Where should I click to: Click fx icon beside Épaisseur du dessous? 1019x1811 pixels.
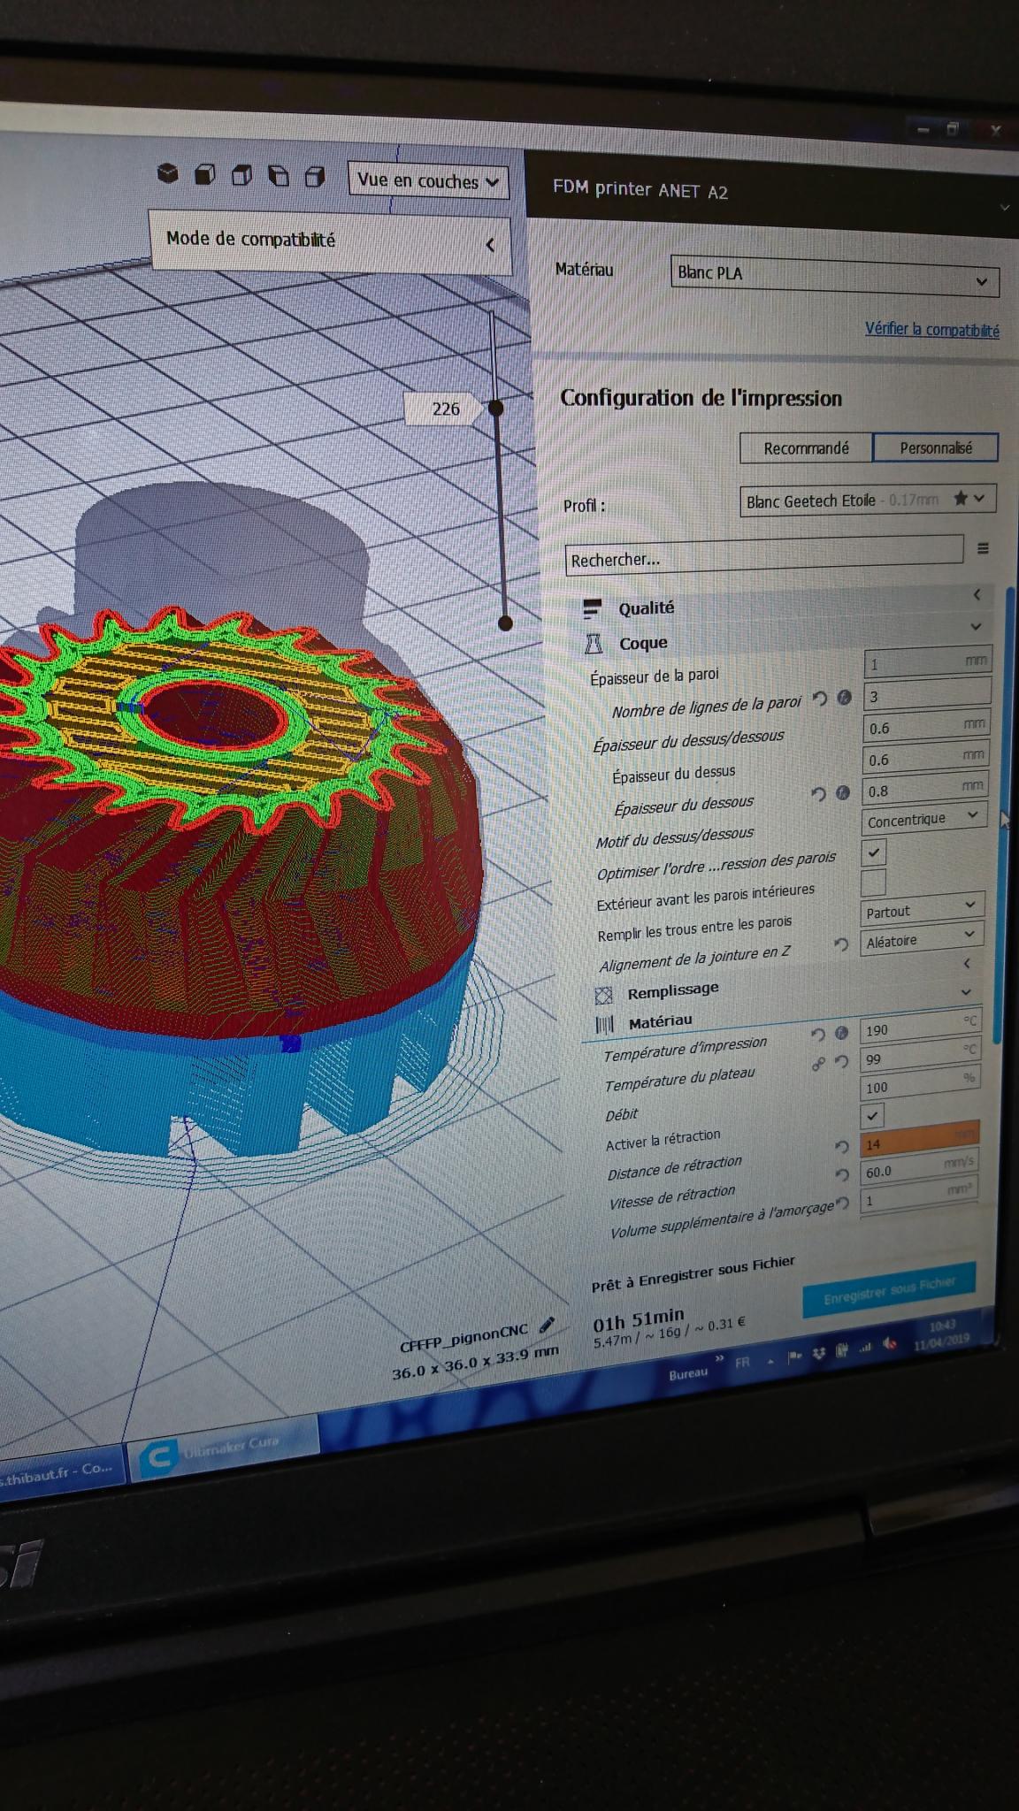pos(842,792)
